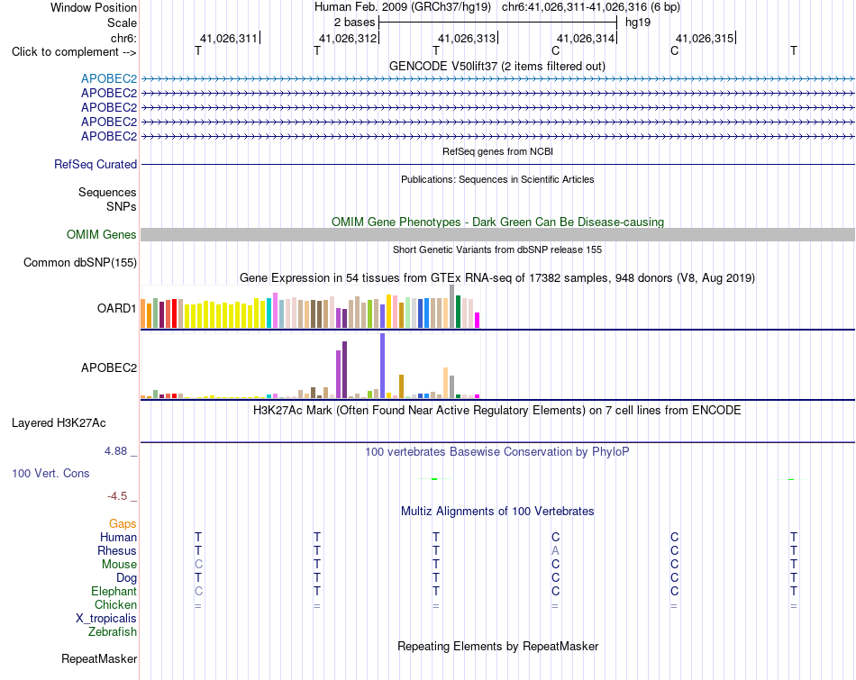Click the Elephant species row label
The height and width of the screenshot is (680, 856).
[114, 591]
